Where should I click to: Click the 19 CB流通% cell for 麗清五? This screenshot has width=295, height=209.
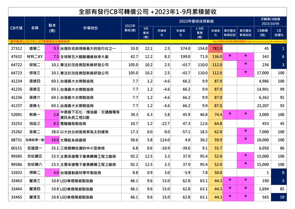279,197
